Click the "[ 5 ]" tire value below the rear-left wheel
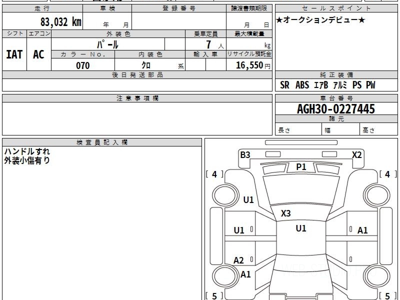400x300 pixels. [x=215, y=296]
